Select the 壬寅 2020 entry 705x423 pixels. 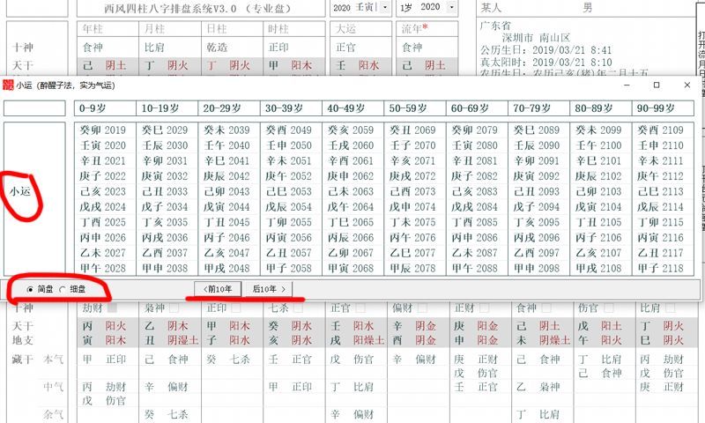point(103,145)
